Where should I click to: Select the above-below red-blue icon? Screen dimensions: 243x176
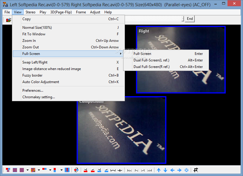point(55,170)
